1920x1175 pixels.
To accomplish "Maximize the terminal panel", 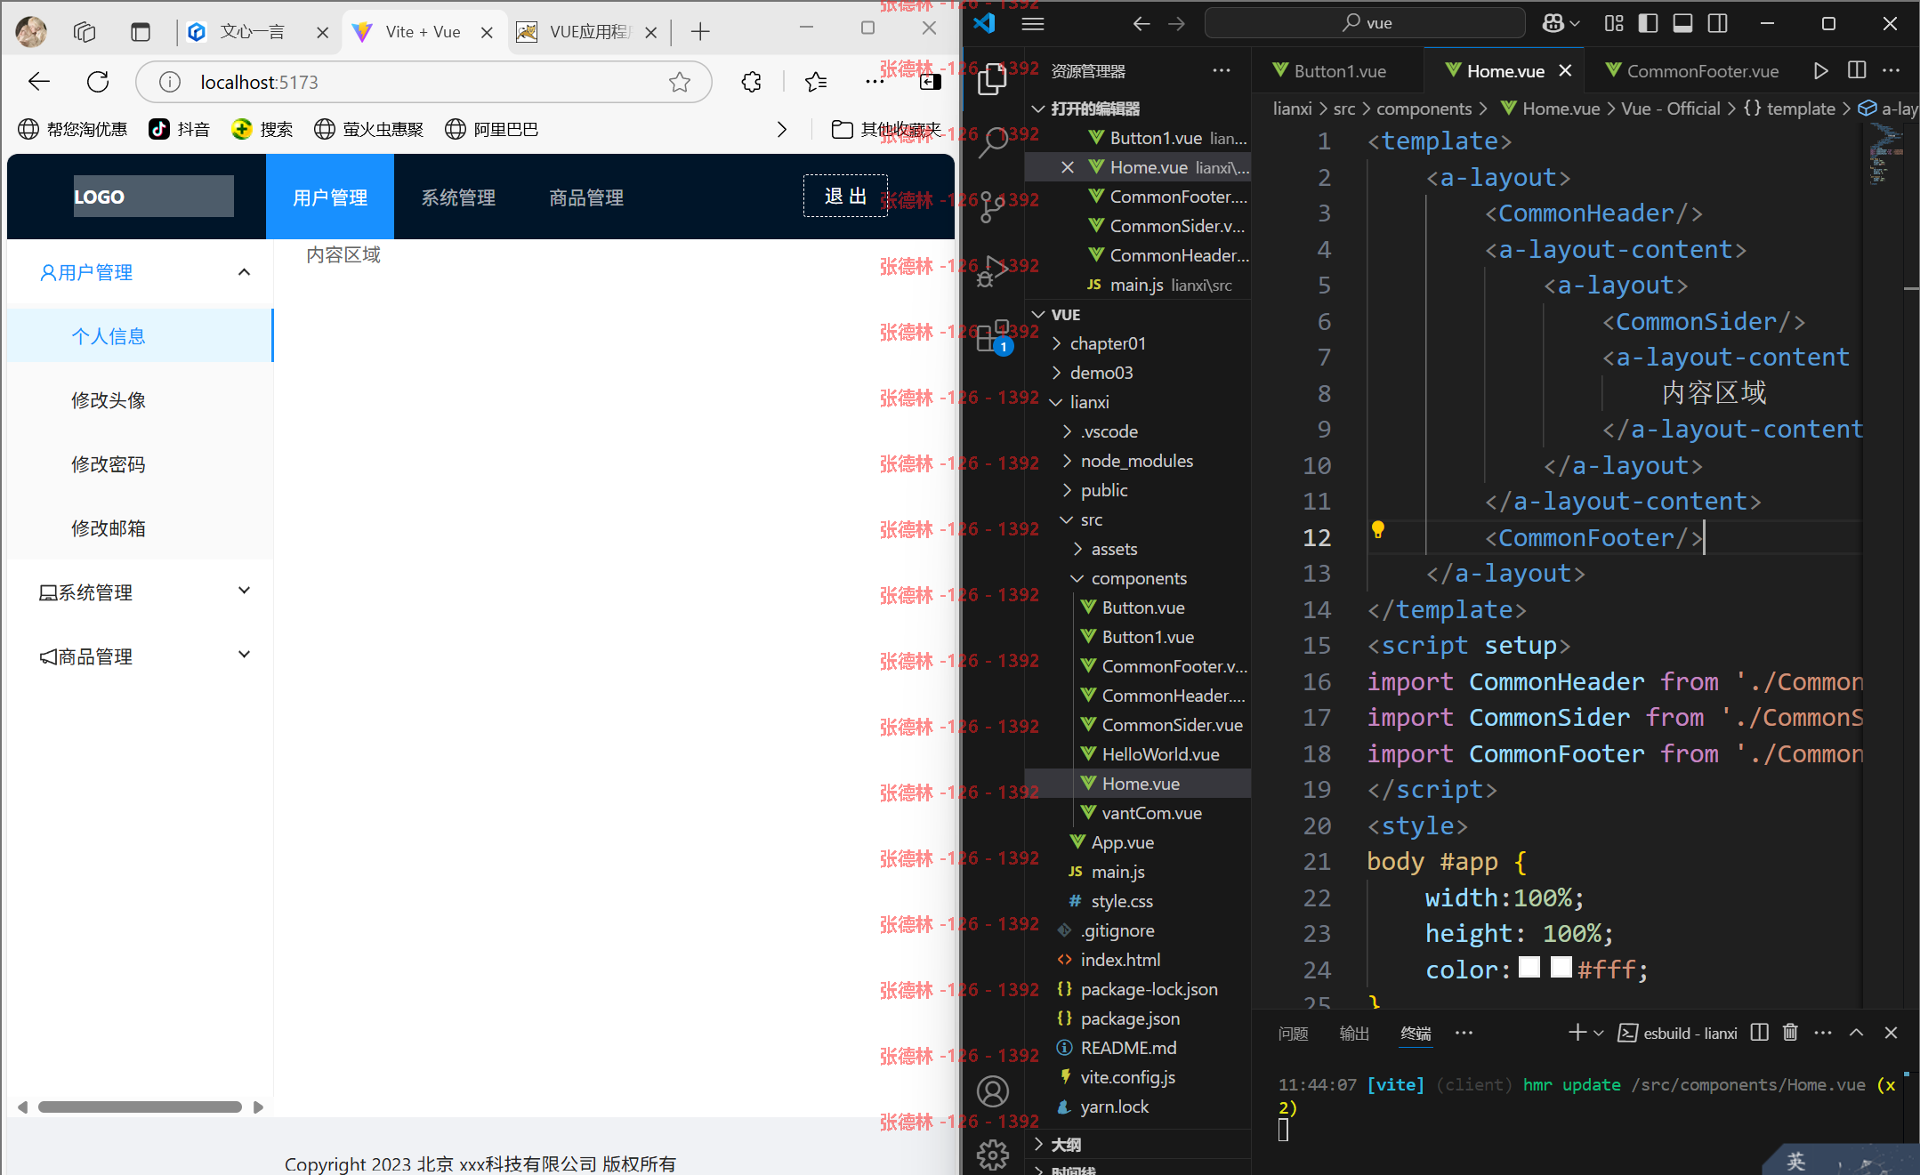I will [x=1856, y=1033].
